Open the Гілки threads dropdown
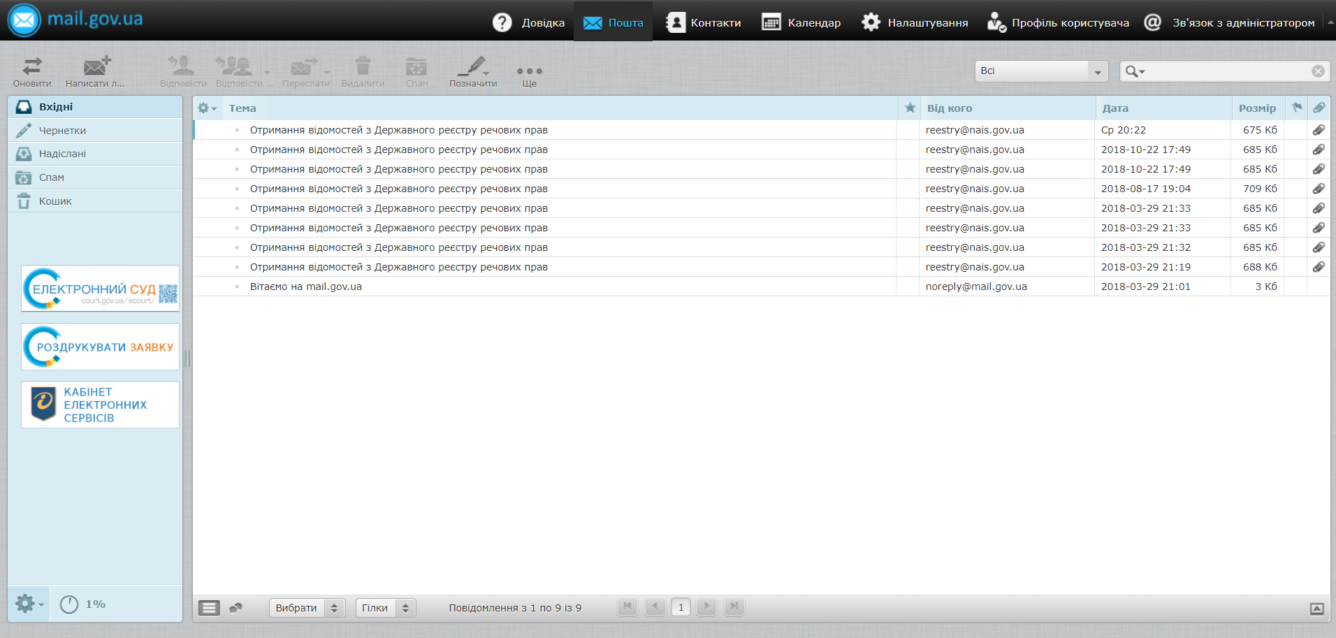The width and height of the screenshot is (1336, 638). 385,608
